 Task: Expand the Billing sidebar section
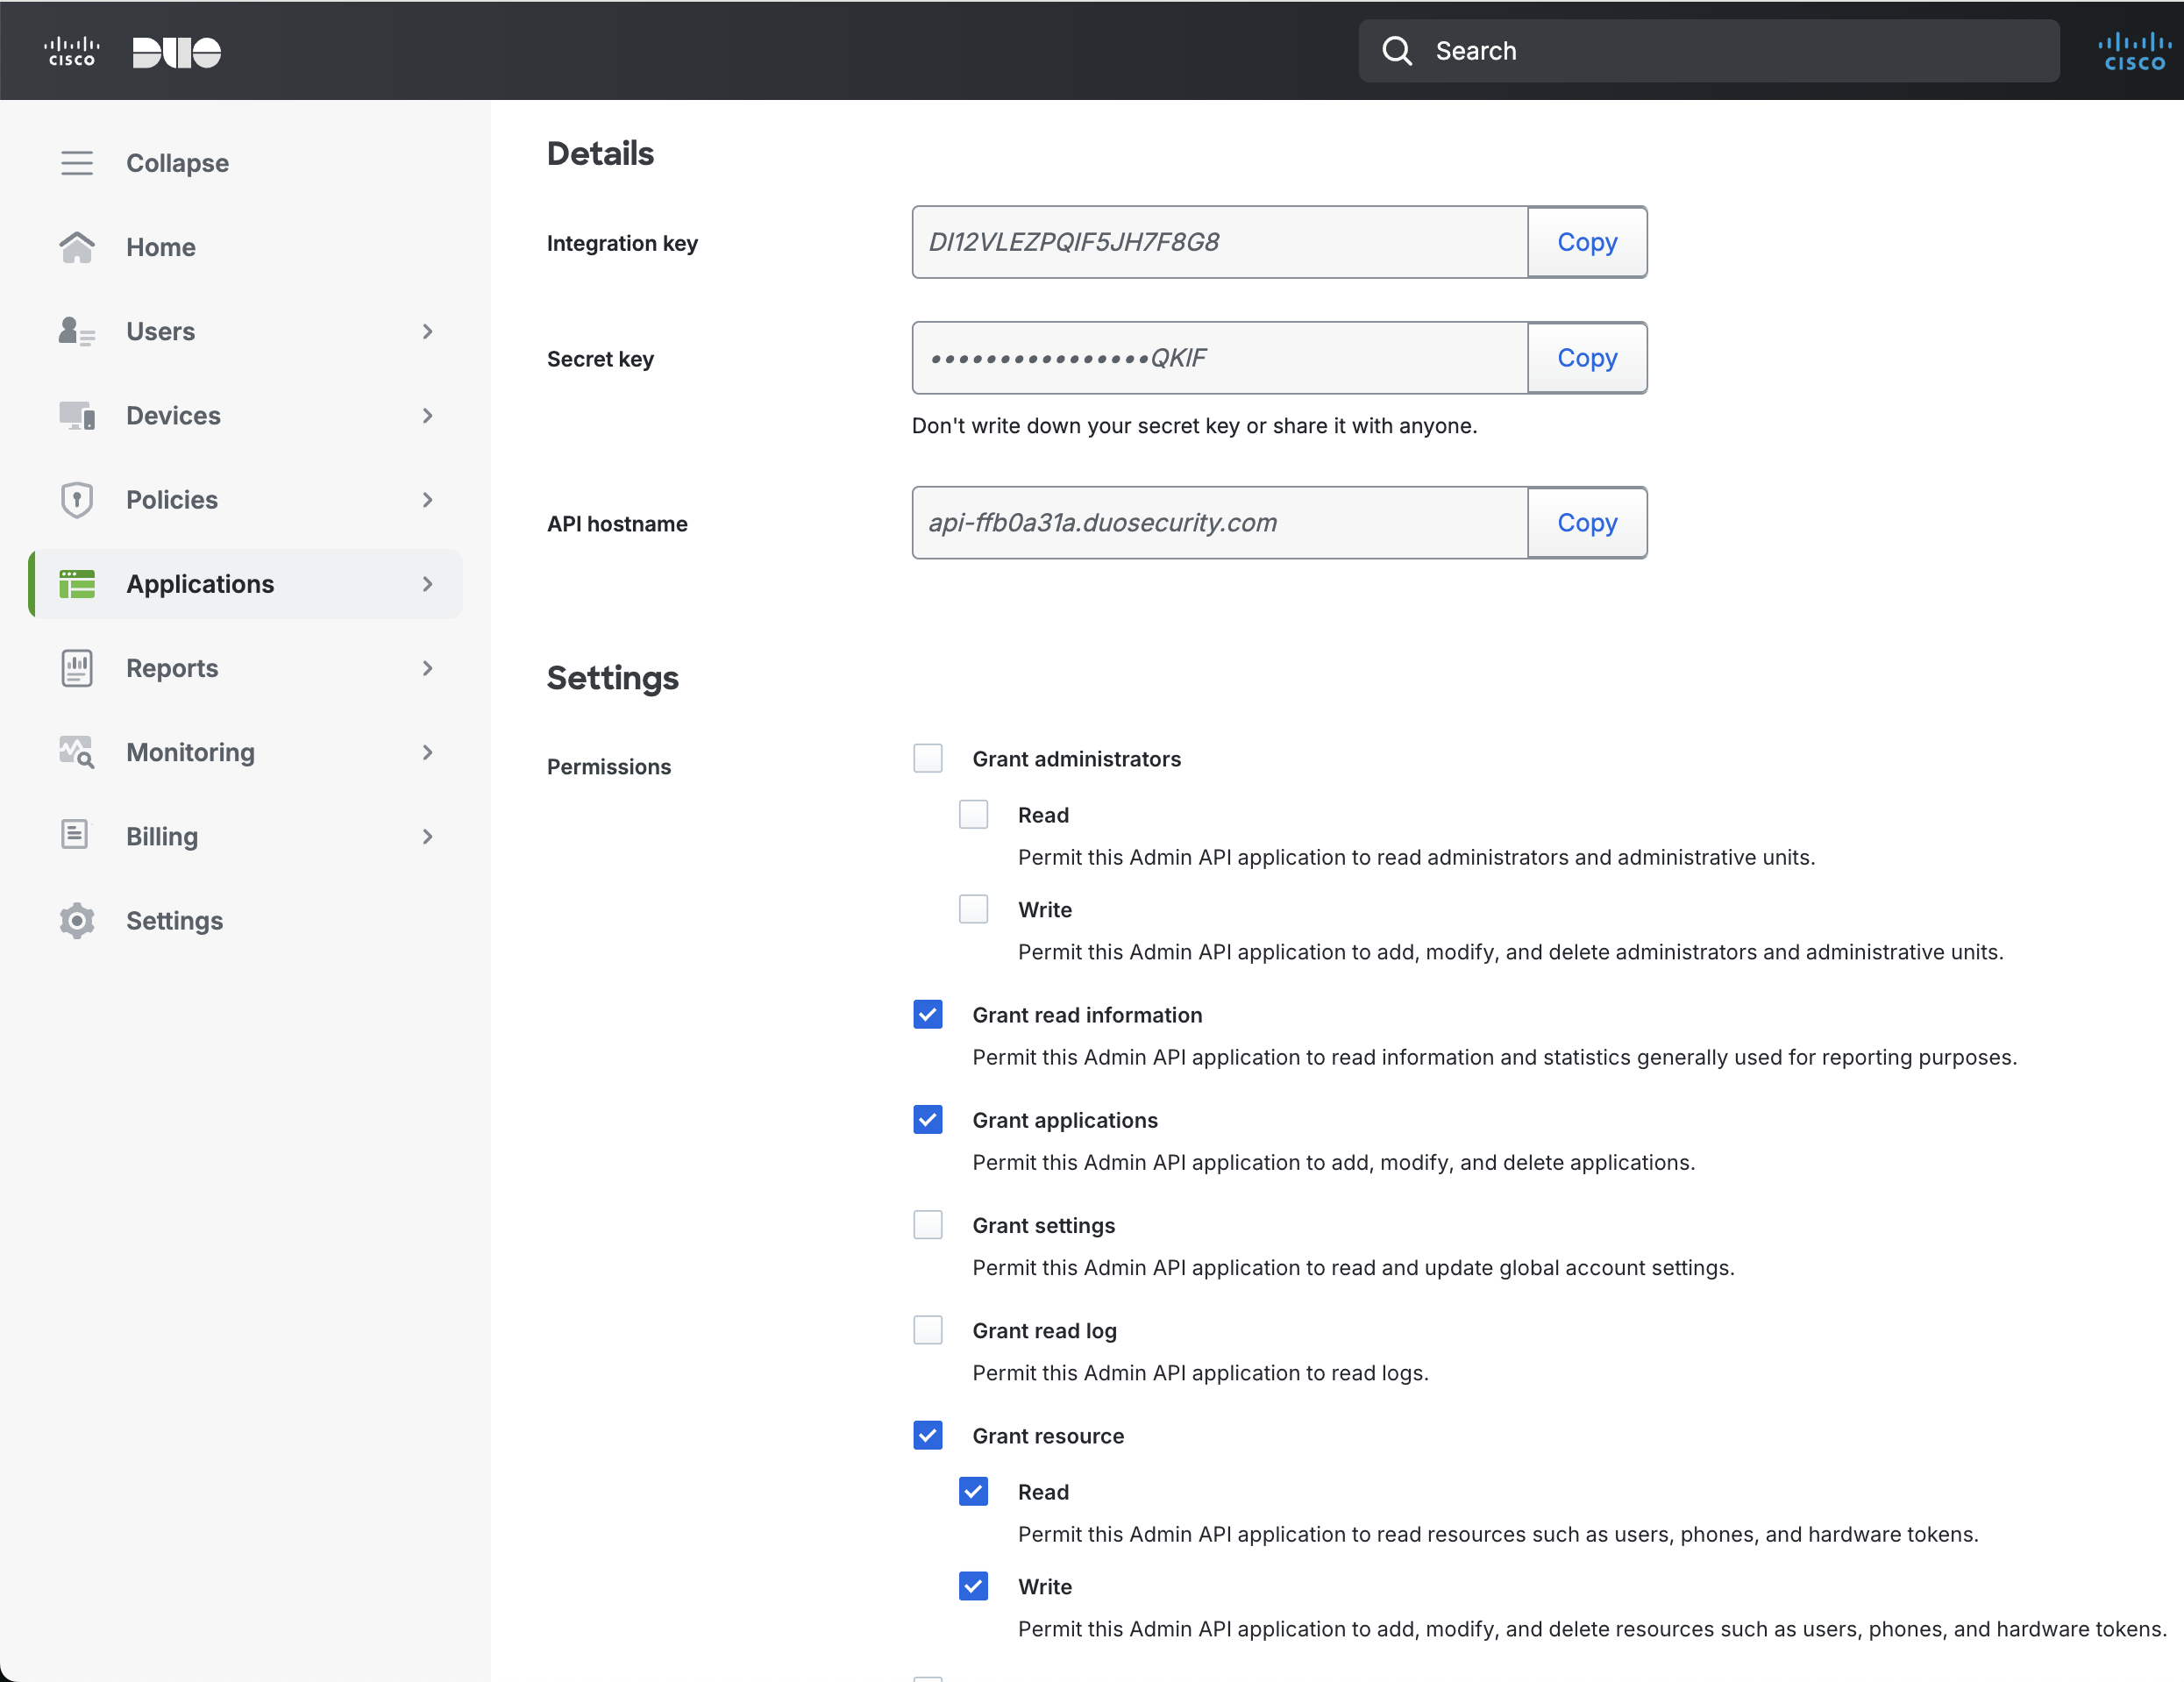tap(427, 836)
